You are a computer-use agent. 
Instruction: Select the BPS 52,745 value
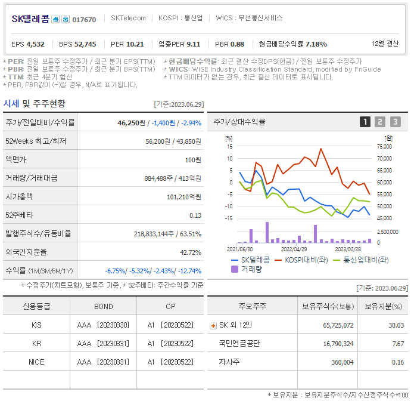pyautogui.click(x=77, y=44)
